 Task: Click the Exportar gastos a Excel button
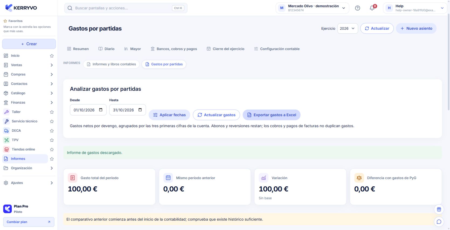click(272, 115)
